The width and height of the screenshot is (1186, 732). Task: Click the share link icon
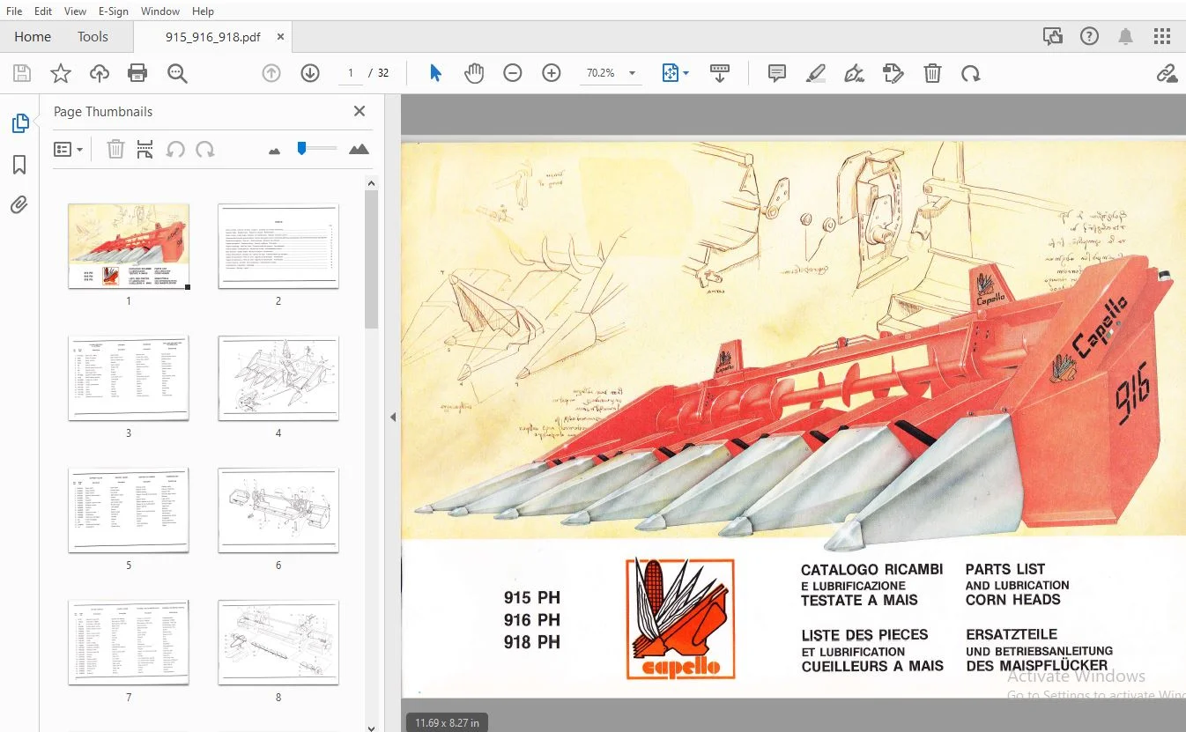pos(1167,73)
